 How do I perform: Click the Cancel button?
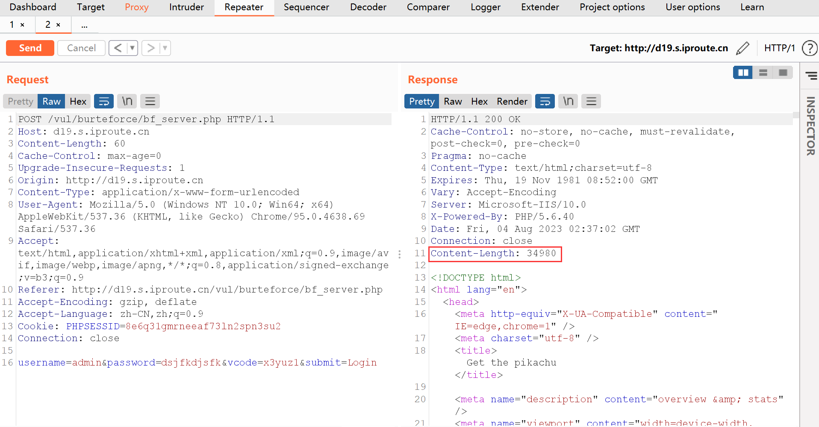coord(81,48)
